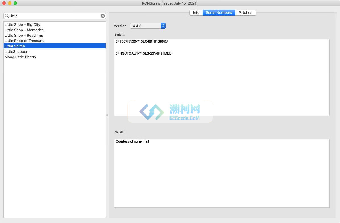This screenshot has height=223, width=340.
Task: Clear the search field with the X icon
Action: [103, 16]
